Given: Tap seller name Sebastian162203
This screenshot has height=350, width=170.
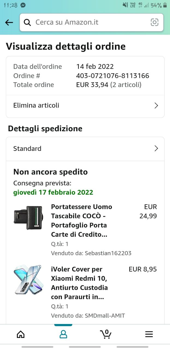Looking at the screenshot, I should [108, 253].
